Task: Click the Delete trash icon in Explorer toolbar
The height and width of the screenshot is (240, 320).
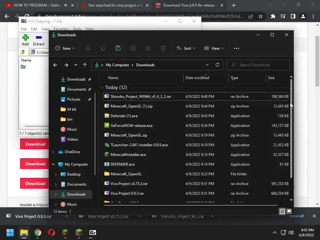Action: pos(163,48)
